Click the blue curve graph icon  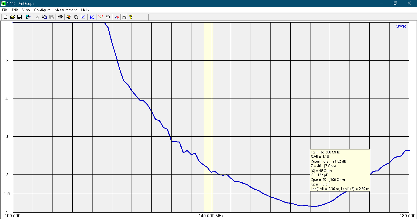click(83, 17)
